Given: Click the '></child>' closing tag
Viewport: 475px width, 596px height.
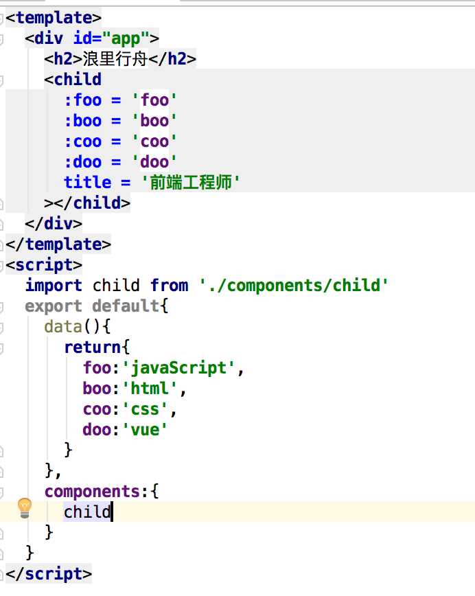Looking at the screenshot, I should click(x=87, y=203).
